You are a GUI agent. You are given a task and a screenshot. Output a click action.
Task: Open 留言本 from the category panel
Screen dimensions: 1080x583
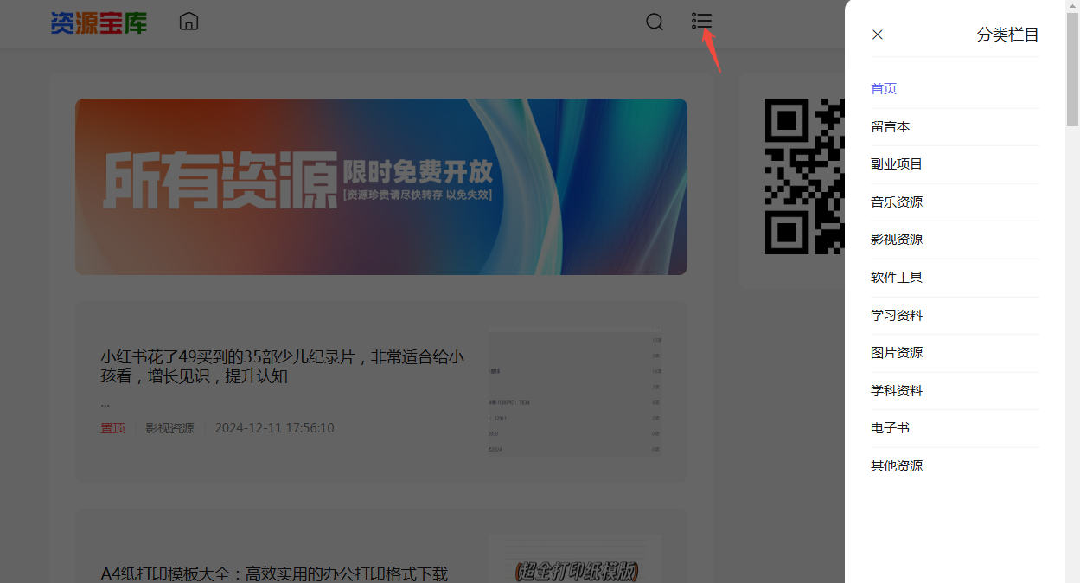(x=890, y=126)
